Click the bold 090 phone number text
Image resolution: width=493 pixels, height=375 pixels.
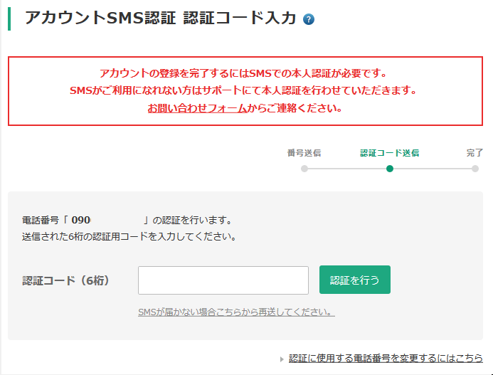tap(81, 220)
